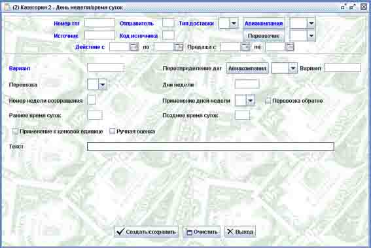Click the Очистить button

click(x=202, y=232)
